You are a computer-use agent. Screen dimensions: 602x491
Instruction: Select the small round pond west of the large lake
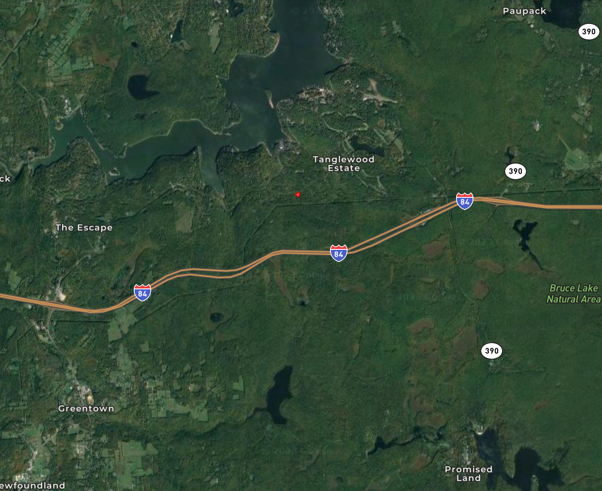pos(140,87)
